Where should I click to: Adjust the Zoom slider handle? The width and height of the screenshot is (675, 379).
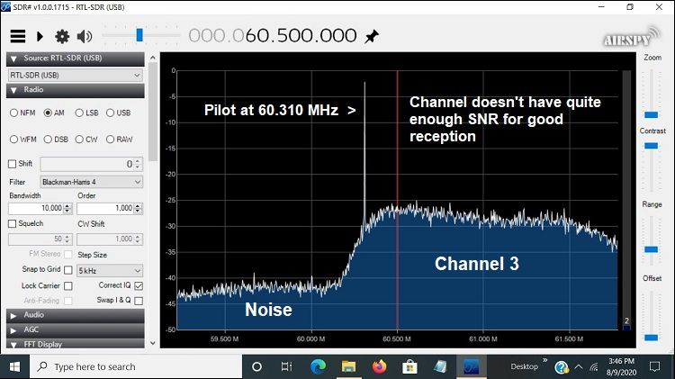coord(652,114)
